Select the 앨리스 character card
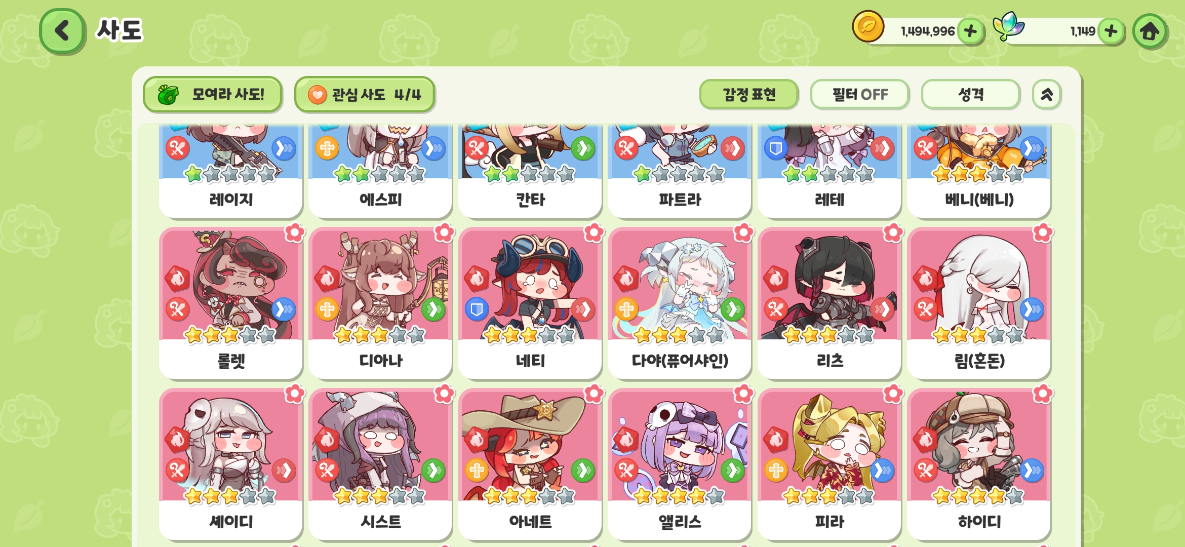 click(680, 464)
